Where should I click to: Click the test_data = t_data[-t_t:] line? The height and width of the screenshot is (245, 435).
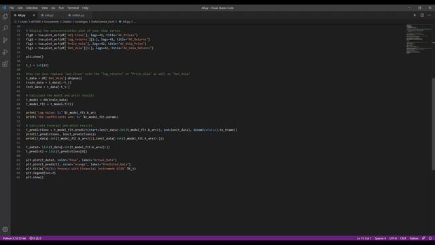coord(48,86)
